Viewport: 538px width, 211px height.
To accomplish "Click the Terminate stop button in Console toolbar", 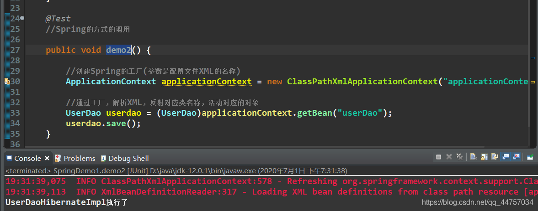I will click(438, 157).
